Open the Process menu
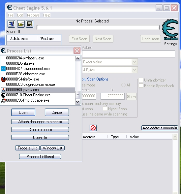The height and width of the screenshot is (194, 181). point(33,15)
